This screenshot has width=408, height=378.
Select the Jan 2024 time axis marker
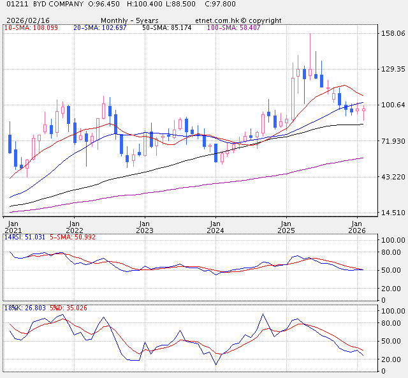point(215,227)
